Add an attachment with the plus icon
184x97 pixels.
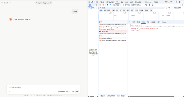click(10, 91)
